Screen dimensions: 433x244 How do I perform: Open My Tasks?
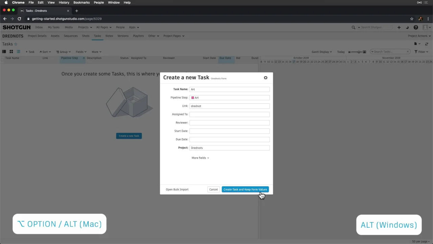point(53,27)
